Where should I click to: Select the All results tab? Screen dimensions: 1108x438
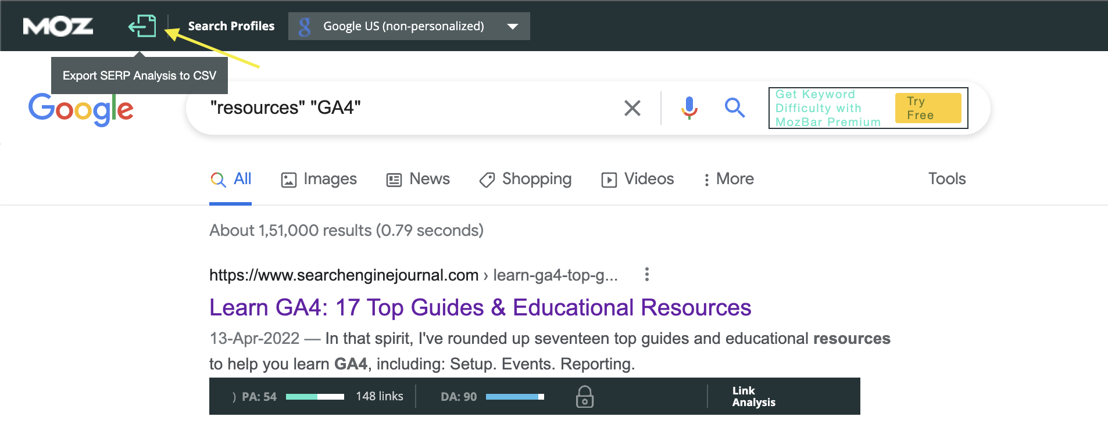(x=231, y=179)
